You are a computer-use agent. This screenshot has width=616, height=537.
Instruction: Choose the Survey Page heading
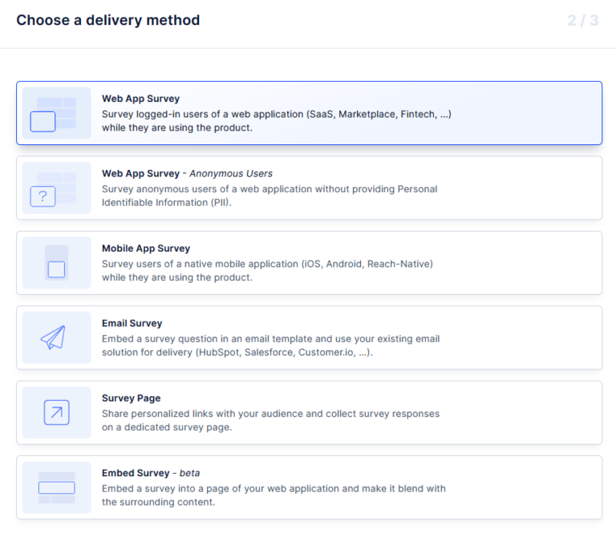(x=131, y=398)
